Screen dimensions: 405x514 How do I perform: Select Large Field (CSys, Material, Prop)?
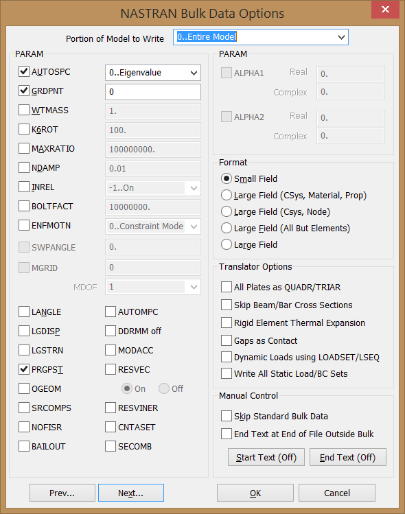(x=227, y=195)
